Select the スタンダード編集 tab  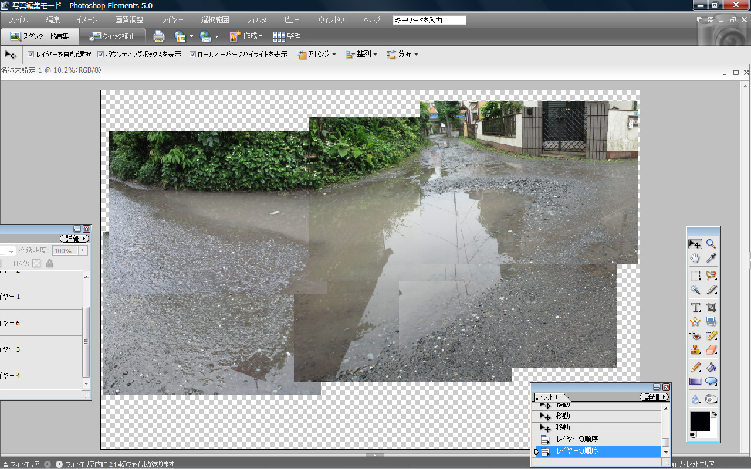[39, 36]
